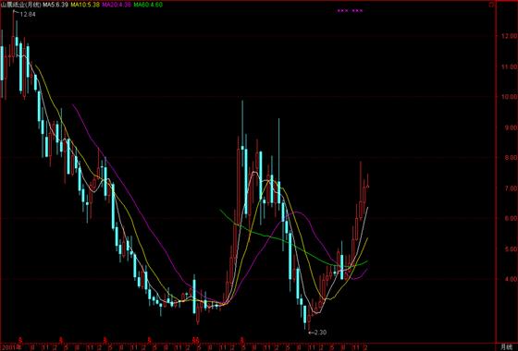The image size is (518, 351).
Task: Click the 2.30 low price marker
Action: [319, 333]
